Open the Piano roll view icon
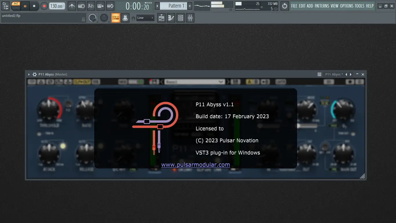Image resolution: width=396 pixels, height=223 pixels. point(171,18)
